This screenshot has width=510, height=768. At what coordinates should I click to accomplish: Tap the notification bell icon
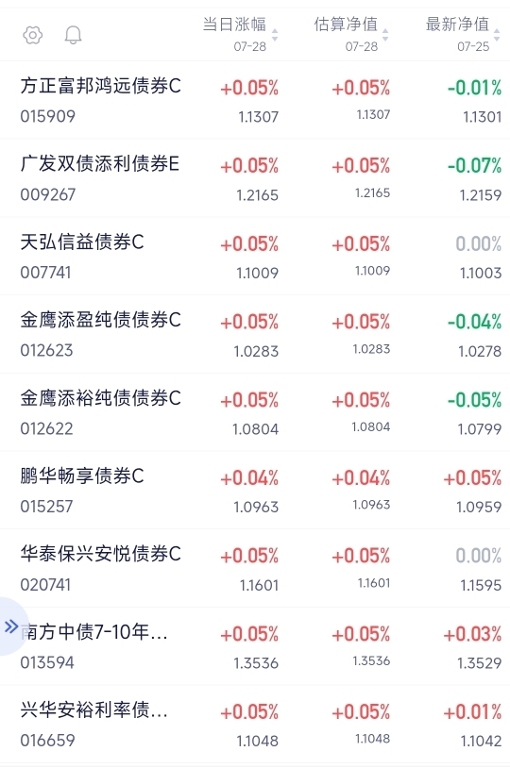coord(73,35)
